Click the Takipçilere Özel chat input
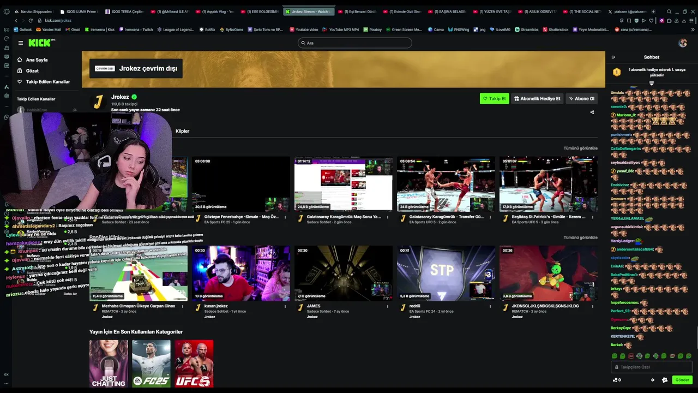Viewport: 698px width, 393px height. pos(652,367)
